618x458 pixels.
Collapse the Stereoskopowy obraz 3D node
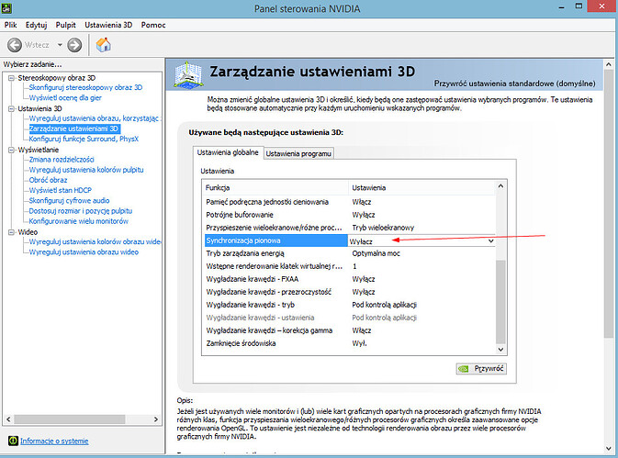(10, 77)
